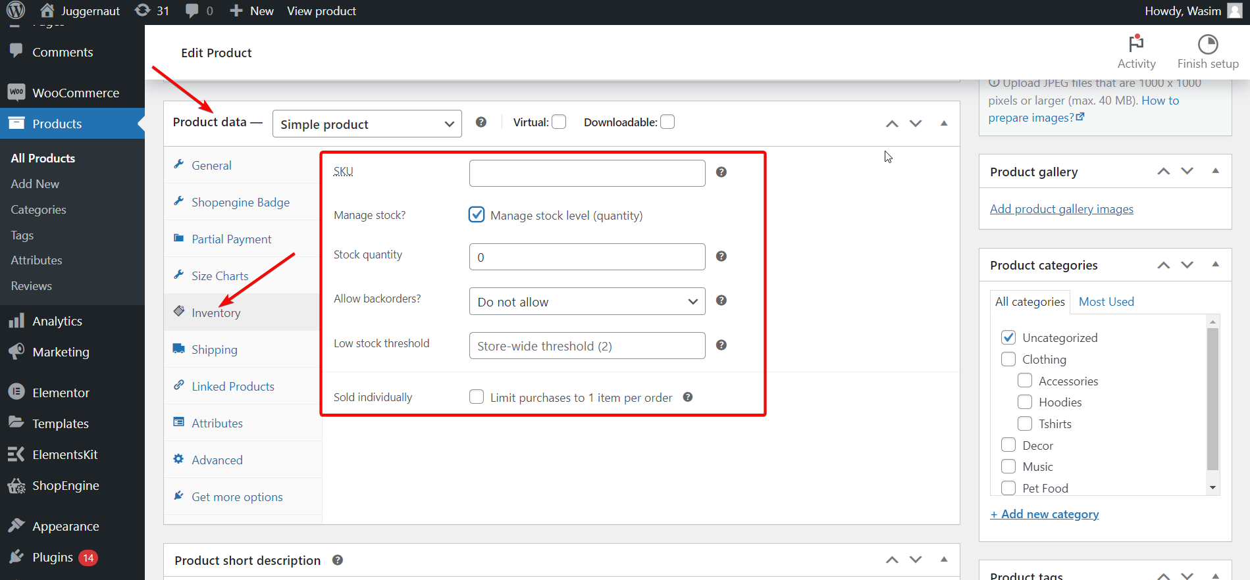1250x580 pixels.
Task: Uncheck the Uncategorized category
Action: [x=1008, y=337]
